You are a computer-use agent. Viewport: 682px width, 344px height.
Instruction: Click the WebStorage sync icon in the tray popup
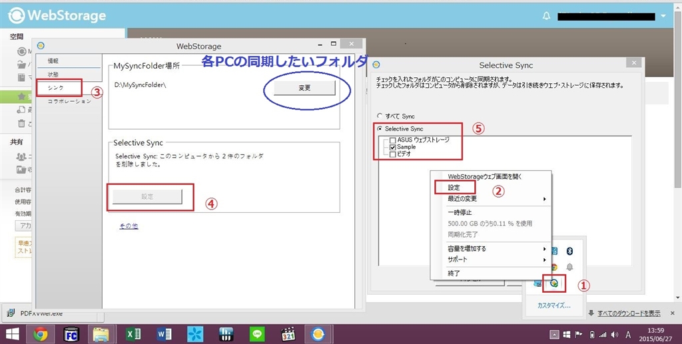pos(554,283)
